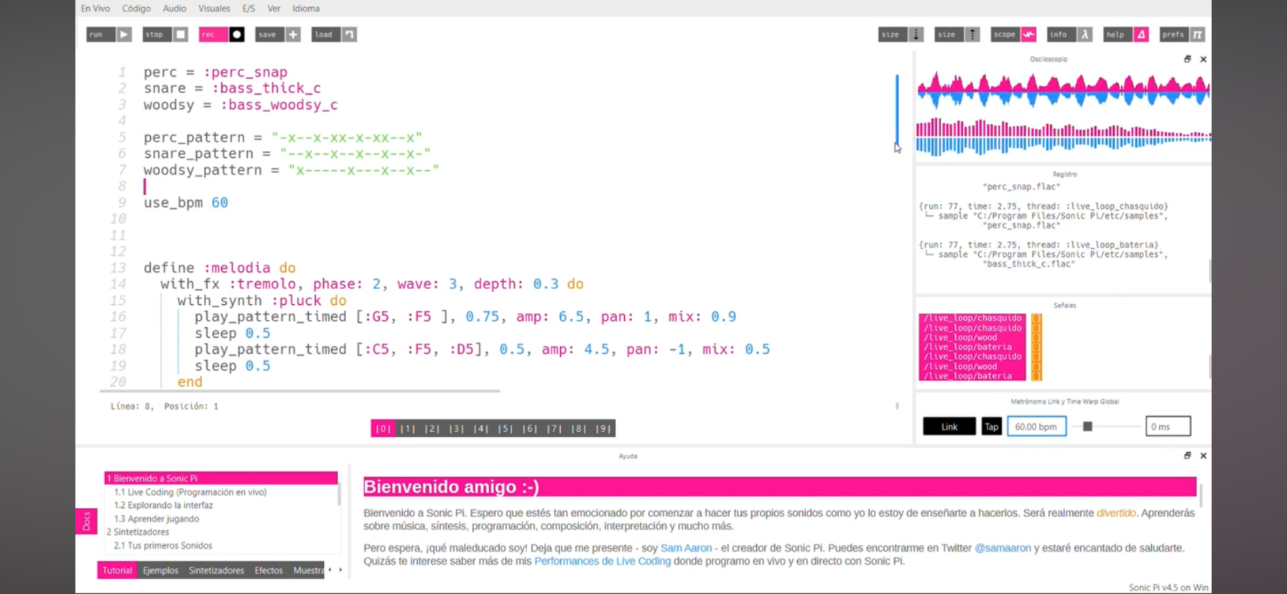
Task: Open the En Vivo menu
Action: [96, 9]
